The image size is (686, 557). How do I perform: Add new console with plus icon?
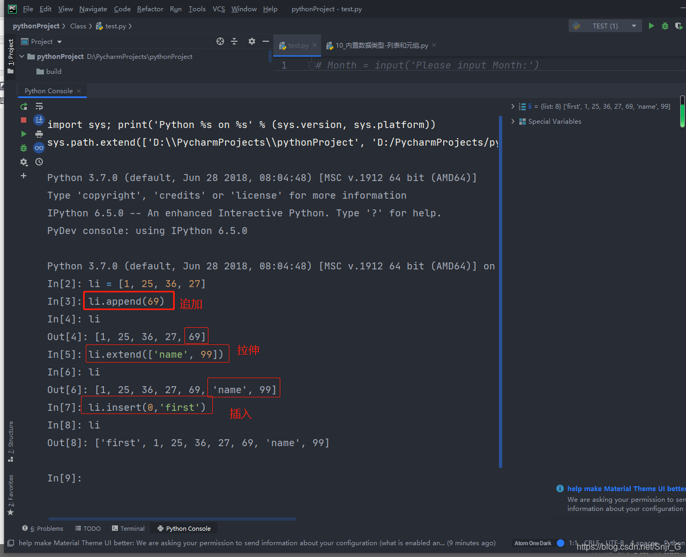click(24, 176)
